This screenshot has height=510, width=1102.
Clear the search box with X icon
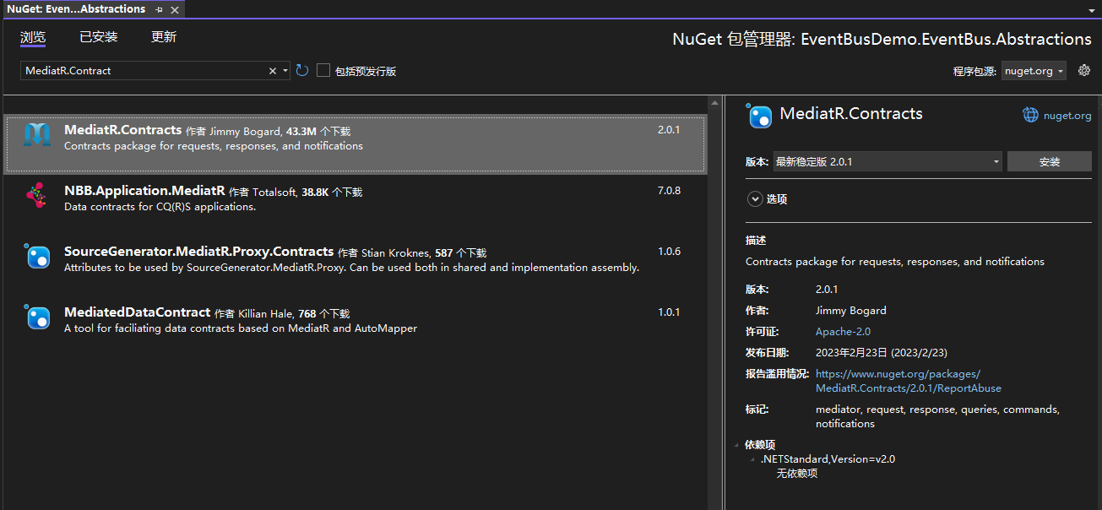273,71
